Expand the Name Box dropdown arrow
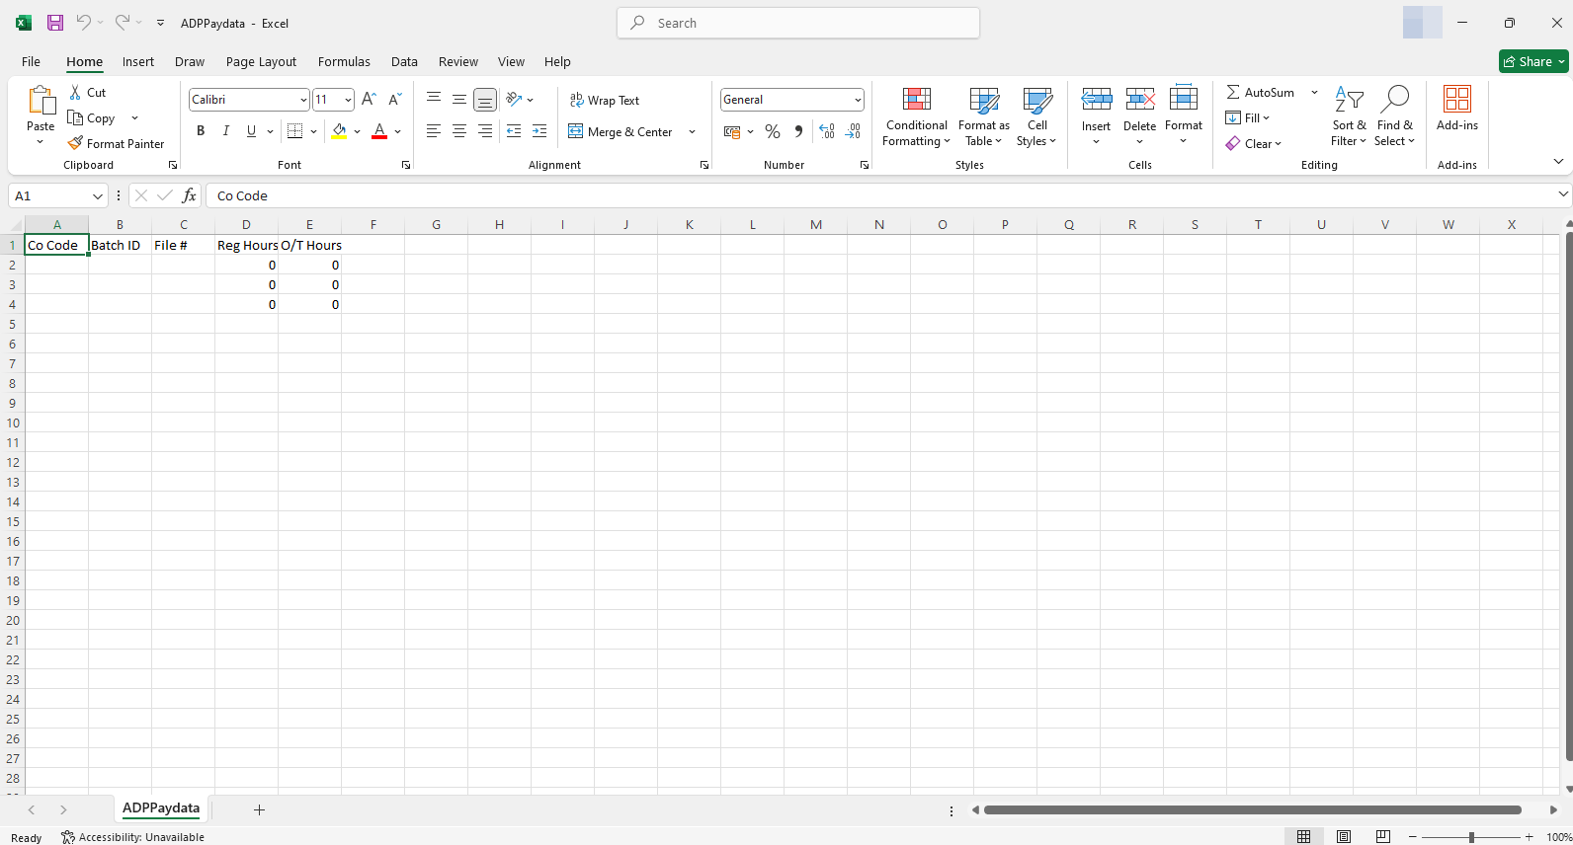This screenshot has height=845, width=1573. point(97,195)
